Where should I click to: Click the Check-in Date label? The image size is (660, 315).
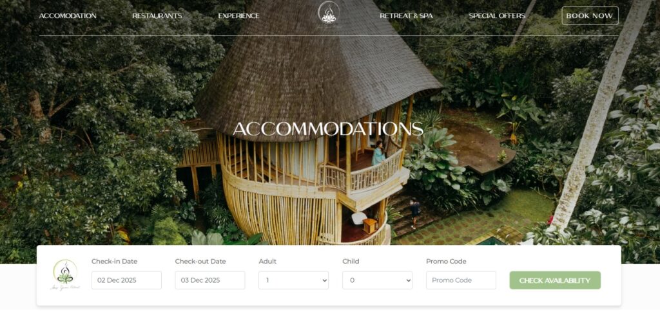point(115,261)
